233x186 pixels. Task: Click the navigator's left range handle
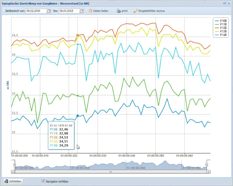click(15, 165)
